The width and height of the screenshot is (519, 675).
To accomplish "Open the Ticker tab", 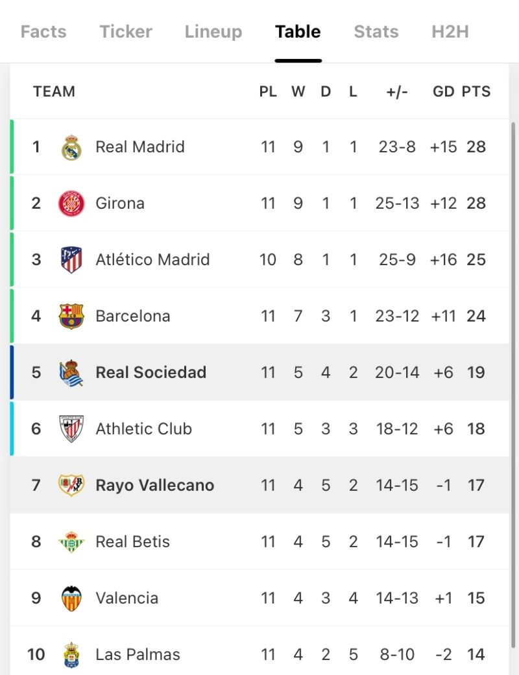I will (126, 31).
